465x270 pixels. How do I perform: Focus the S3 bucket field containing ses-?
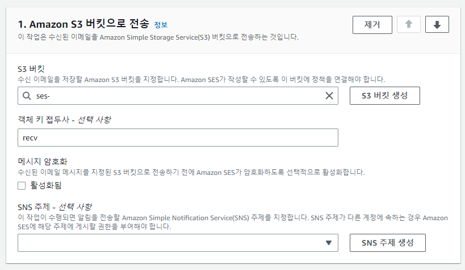170,96
